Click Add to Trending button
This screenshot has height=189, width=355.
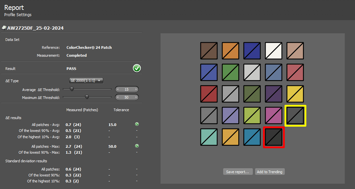[x=269, y=172]
